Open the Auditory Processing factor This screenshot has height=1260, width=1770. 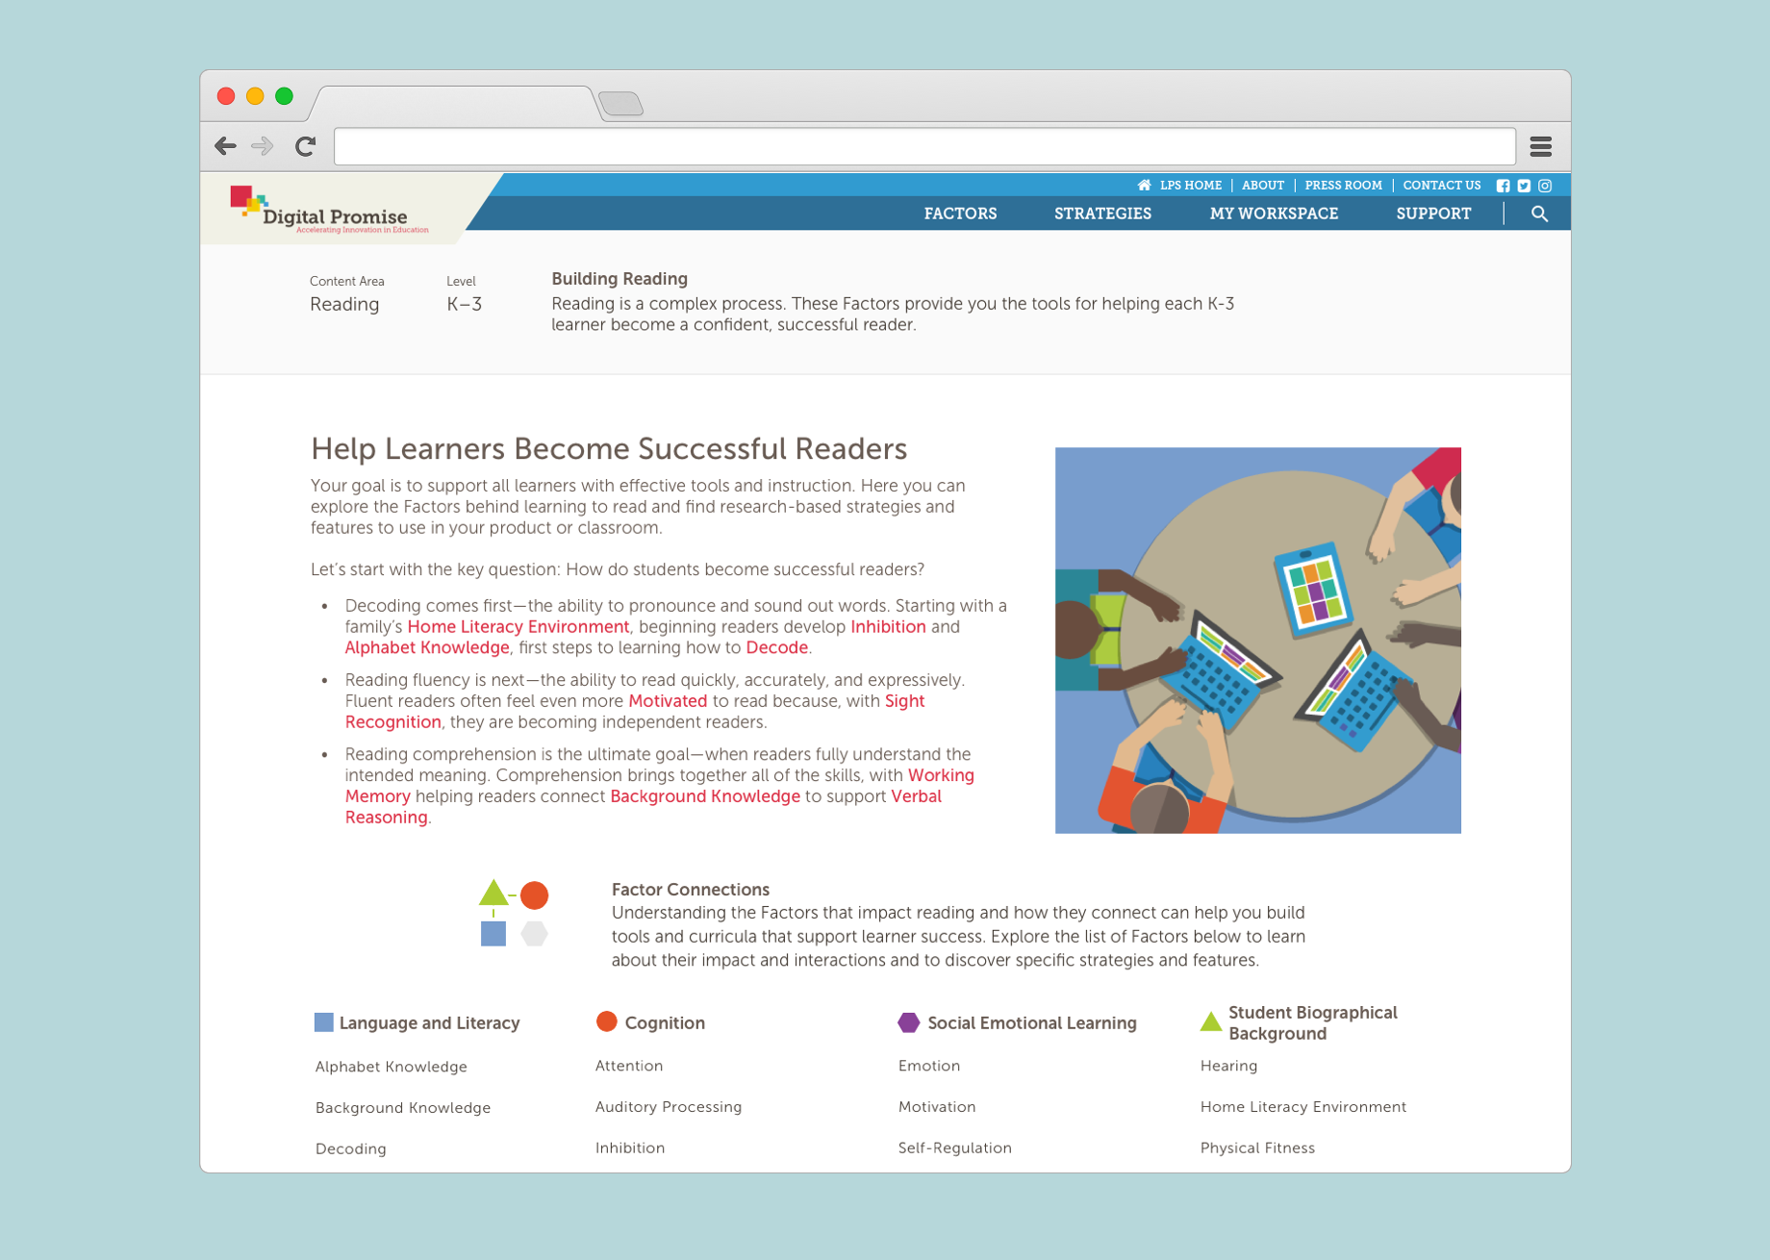coord(668,1107)
